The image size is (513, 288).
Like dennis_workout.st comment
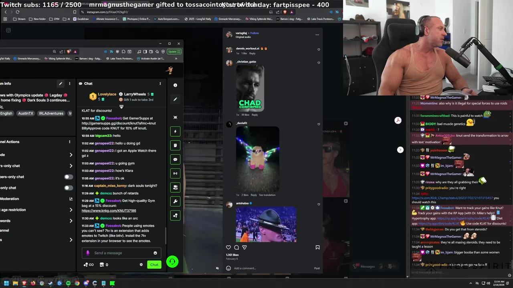click(x=319, y=50)
